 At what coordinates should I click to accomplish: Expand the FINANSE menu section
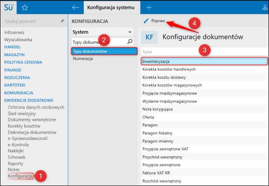point(13,70)
